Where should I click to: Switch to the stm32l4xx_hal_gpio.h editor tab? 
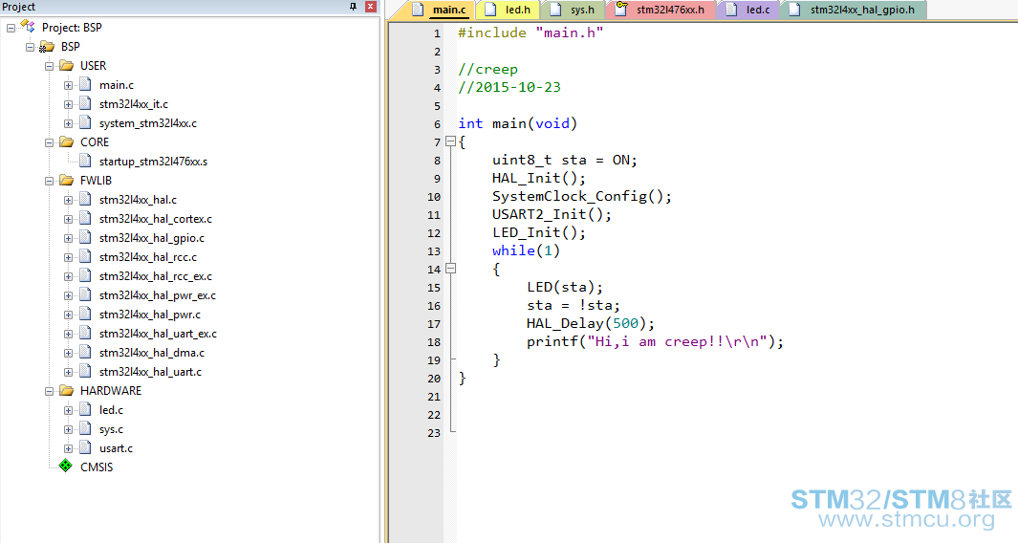(x=855, y=10)
